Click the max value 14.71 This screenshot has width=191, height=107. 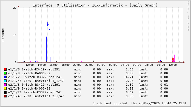click(x=129, y=77)
